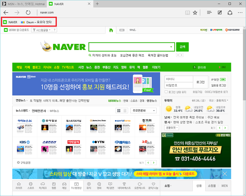Image resolution: width=246 pixels, height=196 pixels.
Task: Open the 뮤직 category icon
Action: click(x=89, y=186)
